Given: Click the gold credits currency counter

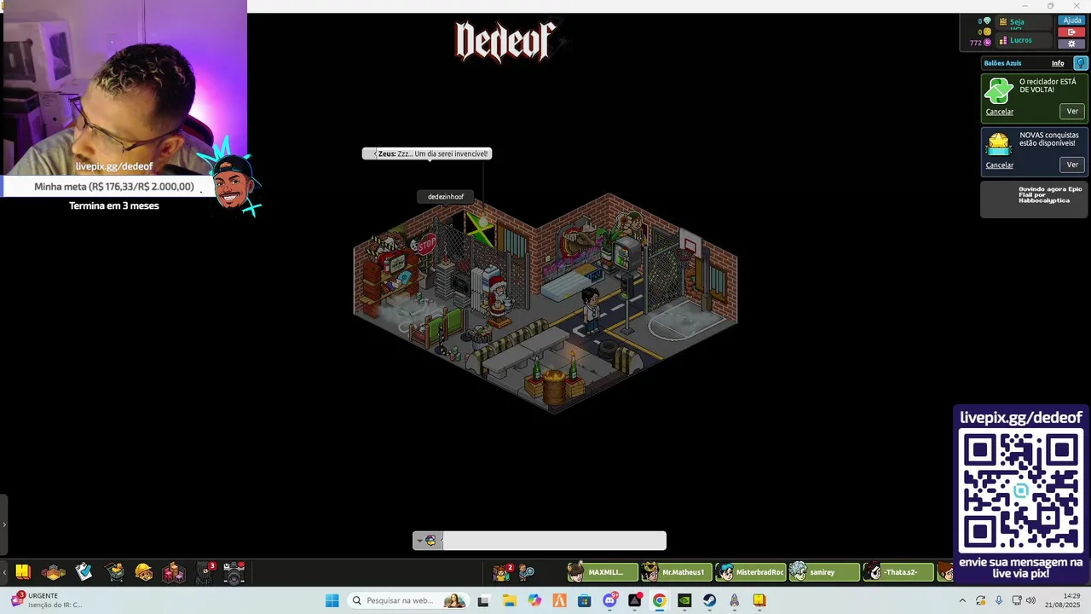Looking at the screenshot, I should pos(984,32).
